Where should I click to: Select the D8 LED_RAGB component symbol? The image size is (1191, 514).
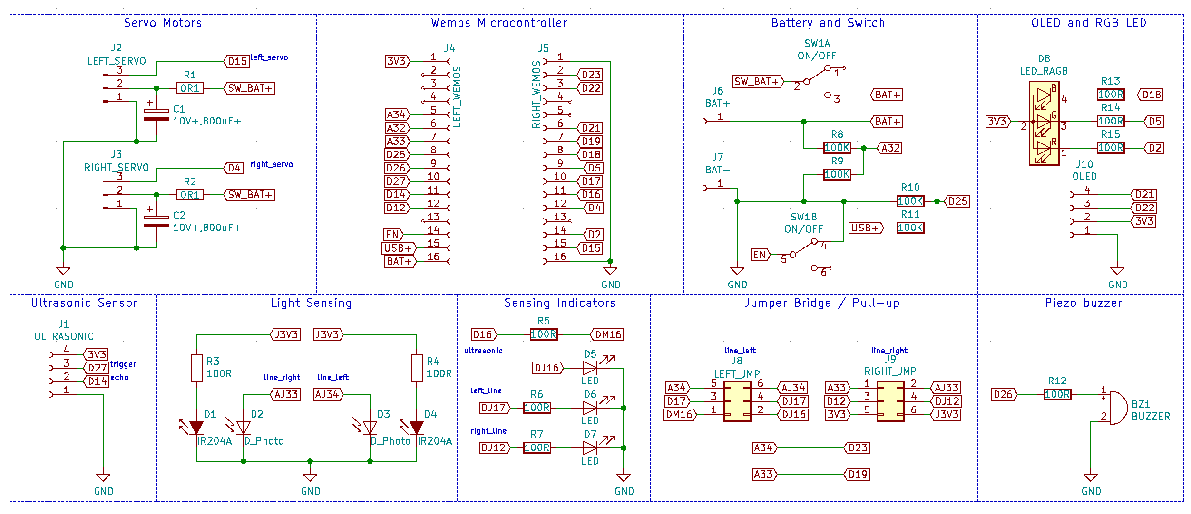1044,123
